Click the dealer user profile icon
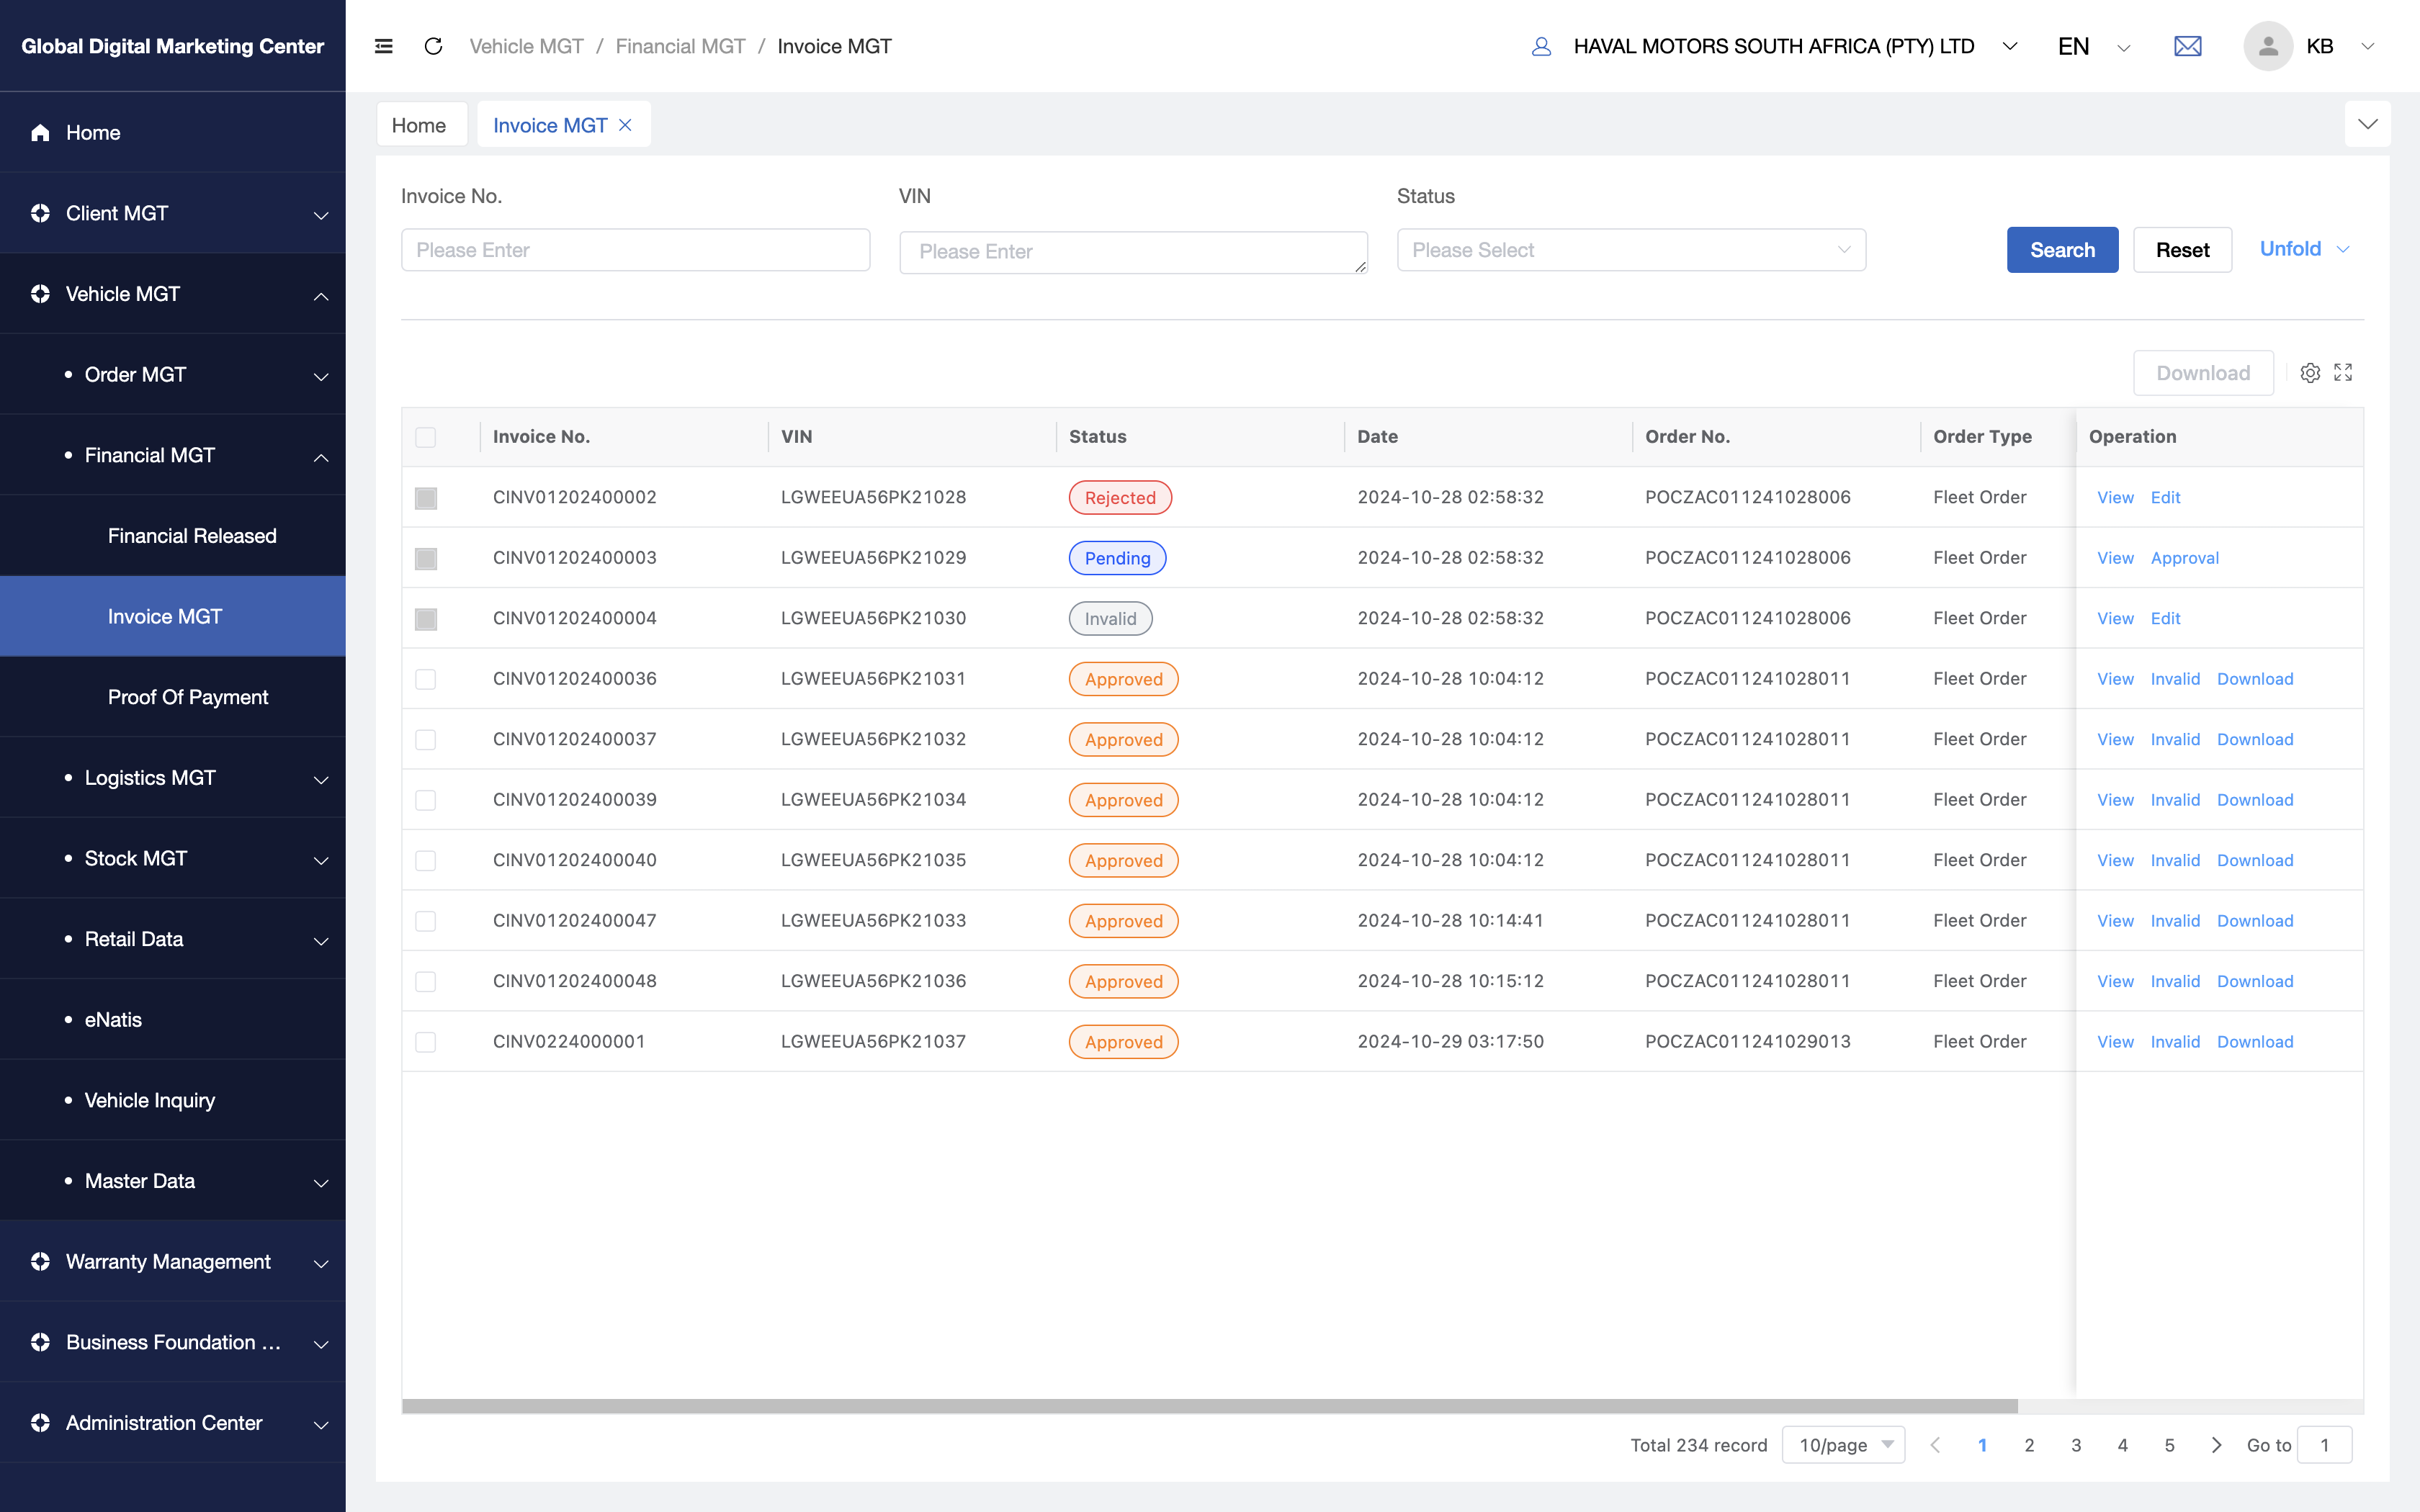Screen dimensions: 2420x1512 click(x=1541, y=46)
